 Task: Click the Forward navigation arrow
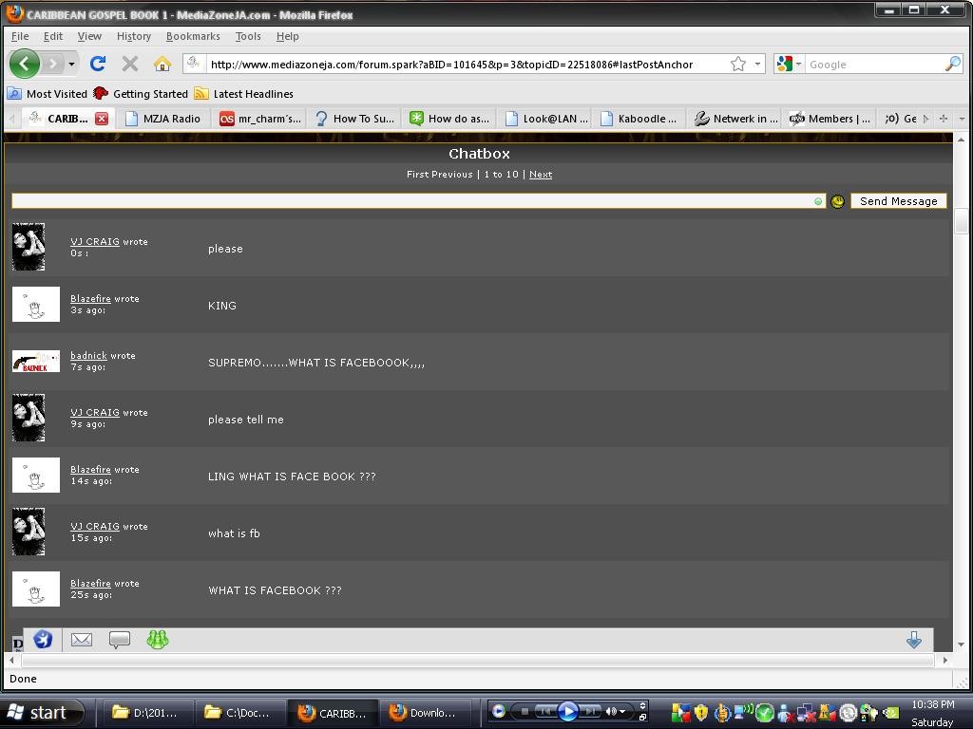(x=53, y=64)
